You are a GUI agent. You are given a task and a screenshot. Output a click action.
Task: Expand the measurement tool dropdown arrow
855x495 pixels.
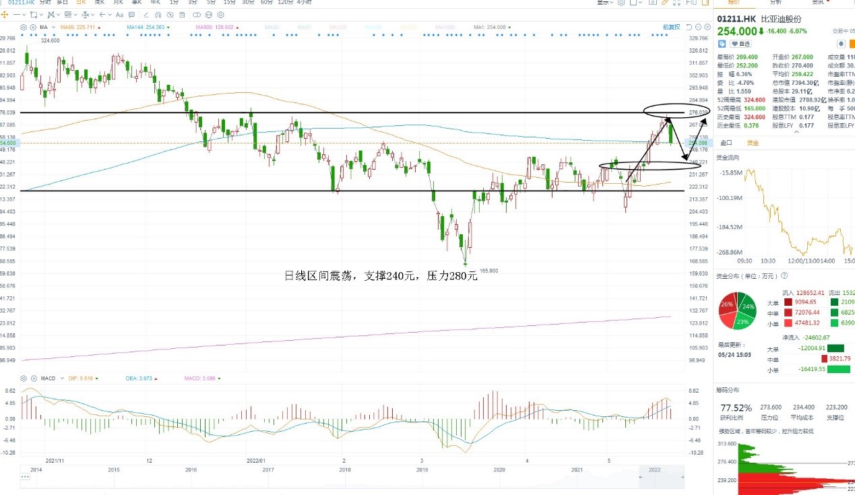(x=92, y=15)
